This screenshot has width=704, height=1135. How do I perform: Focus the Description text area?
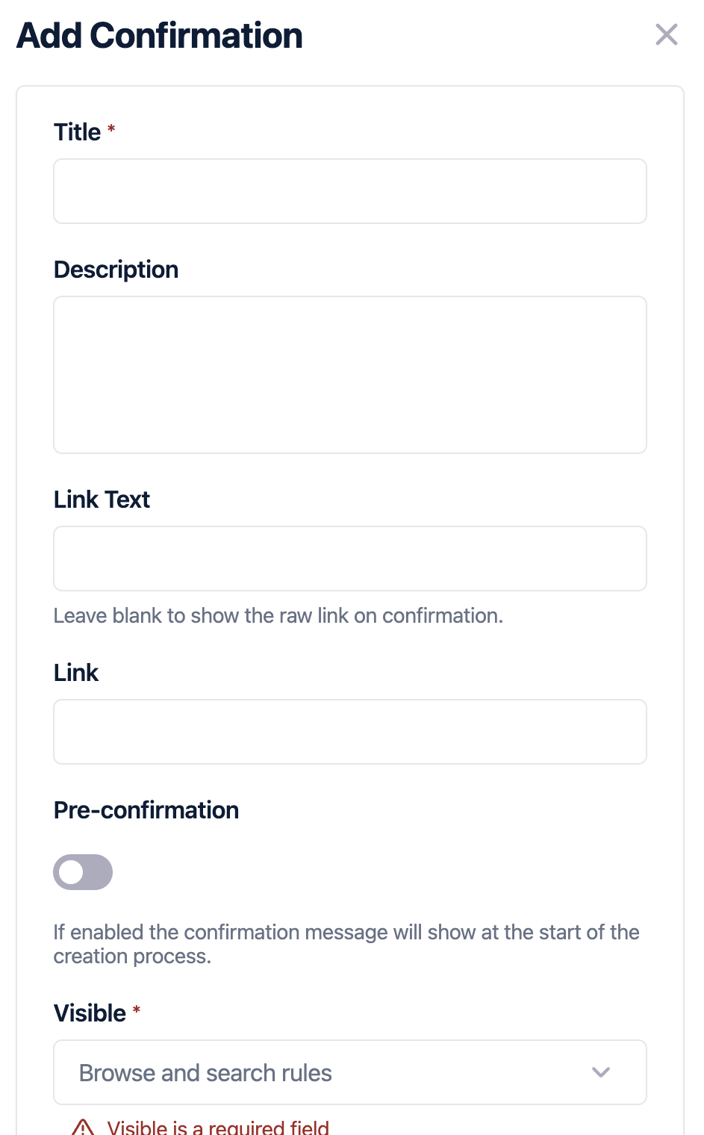point(349,375)
